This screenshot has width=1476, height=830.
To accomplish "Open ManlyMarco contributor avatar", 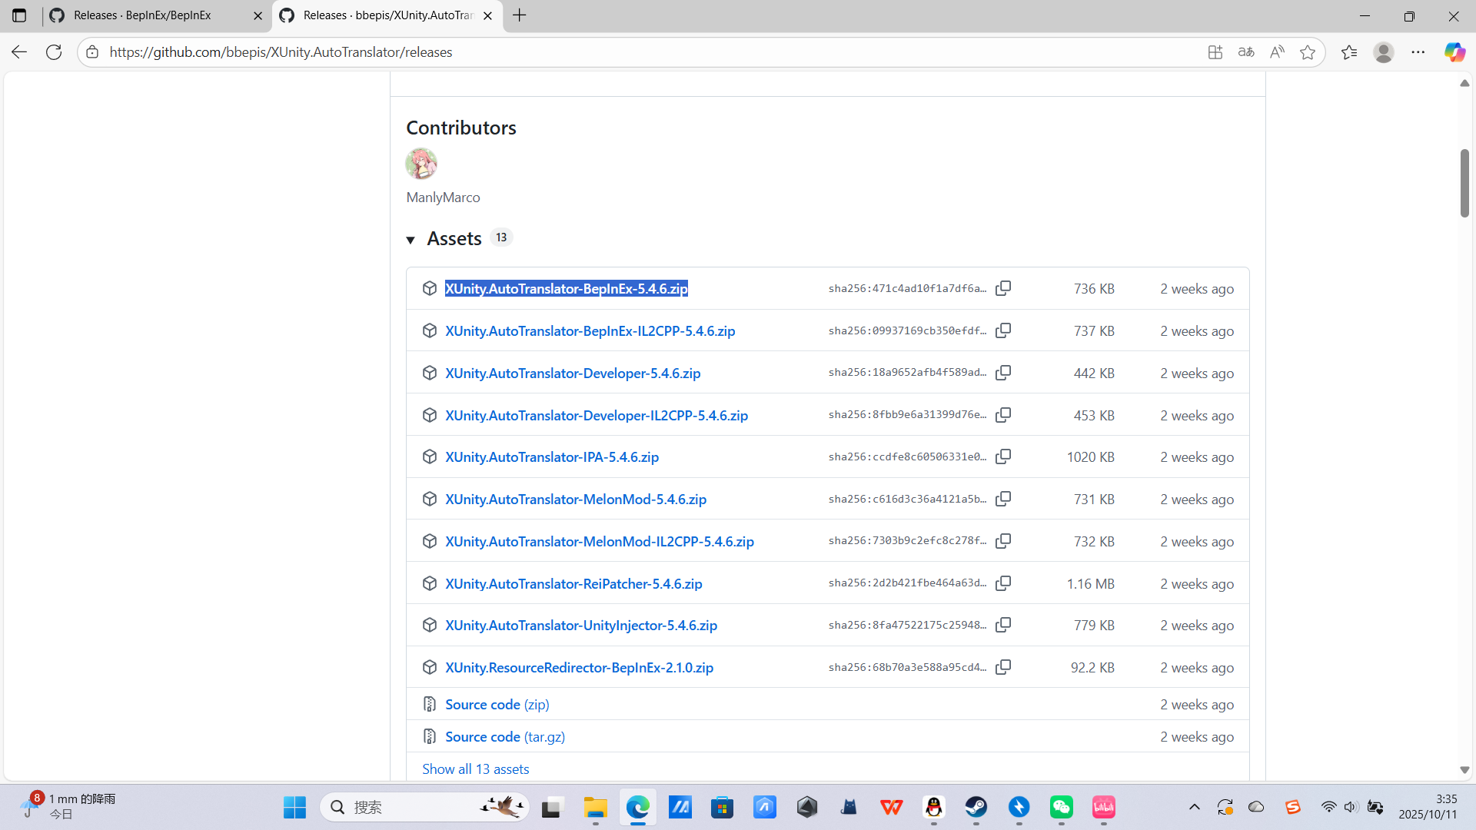I will [421, 163].
